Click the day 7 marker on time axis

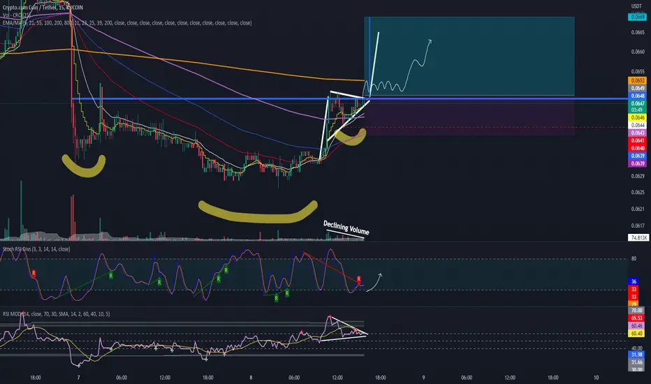[78, 378]
